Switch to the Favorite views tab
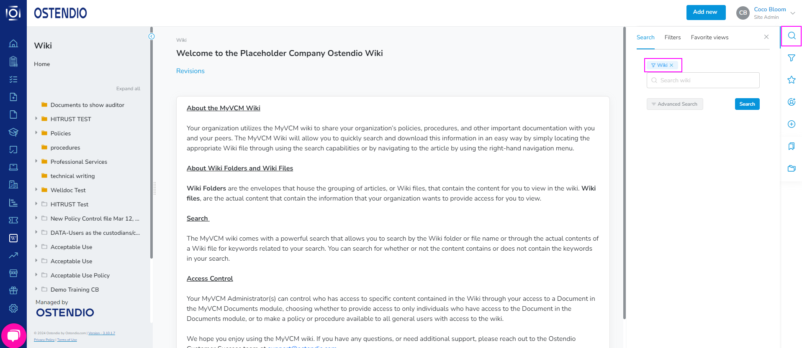Screen dimensions: 802x348 709,38
